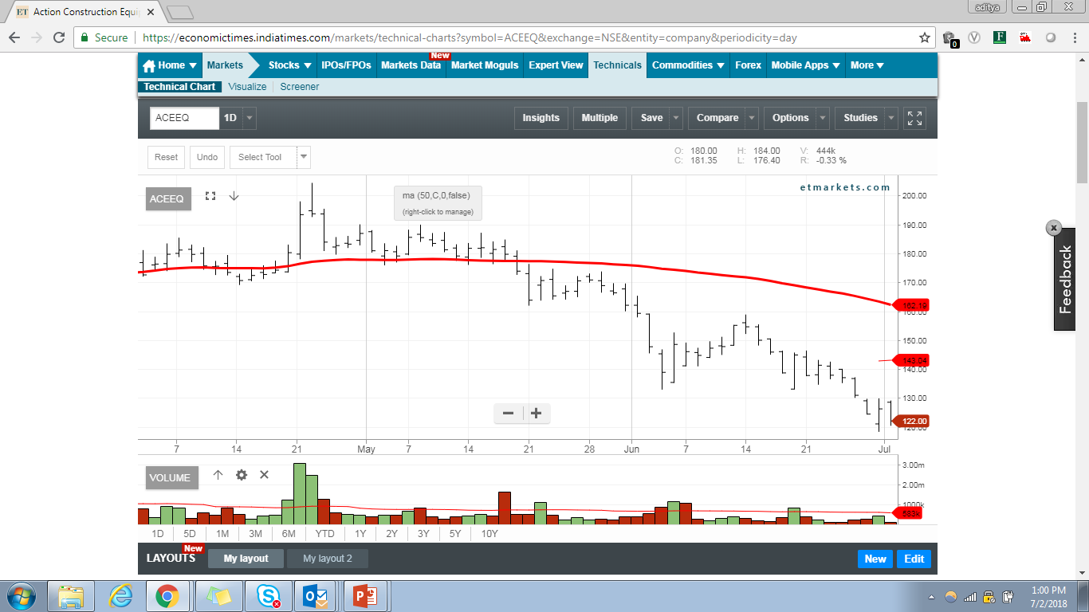Move the ACEEQ panel down with arrow icon
The image size is (1089, 612).
234,196
